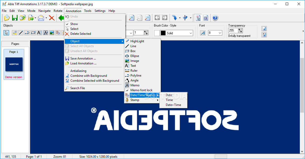Image resolution: width=305 pixels, height=159 pixels.
Task: Open the partially hidden dropdown left of width
Action: [131, 33]
